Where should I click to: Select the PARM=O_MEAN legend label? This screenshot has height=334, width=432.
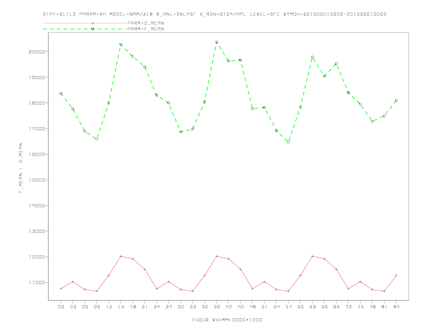pyautogui.click(x=146, y=23)
